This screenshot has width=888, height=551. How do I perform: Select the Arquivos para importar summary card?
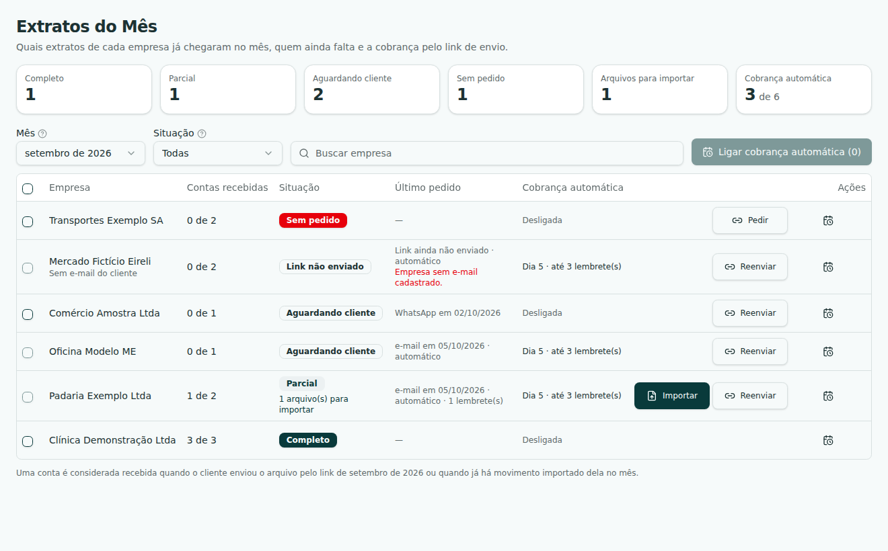660,89
